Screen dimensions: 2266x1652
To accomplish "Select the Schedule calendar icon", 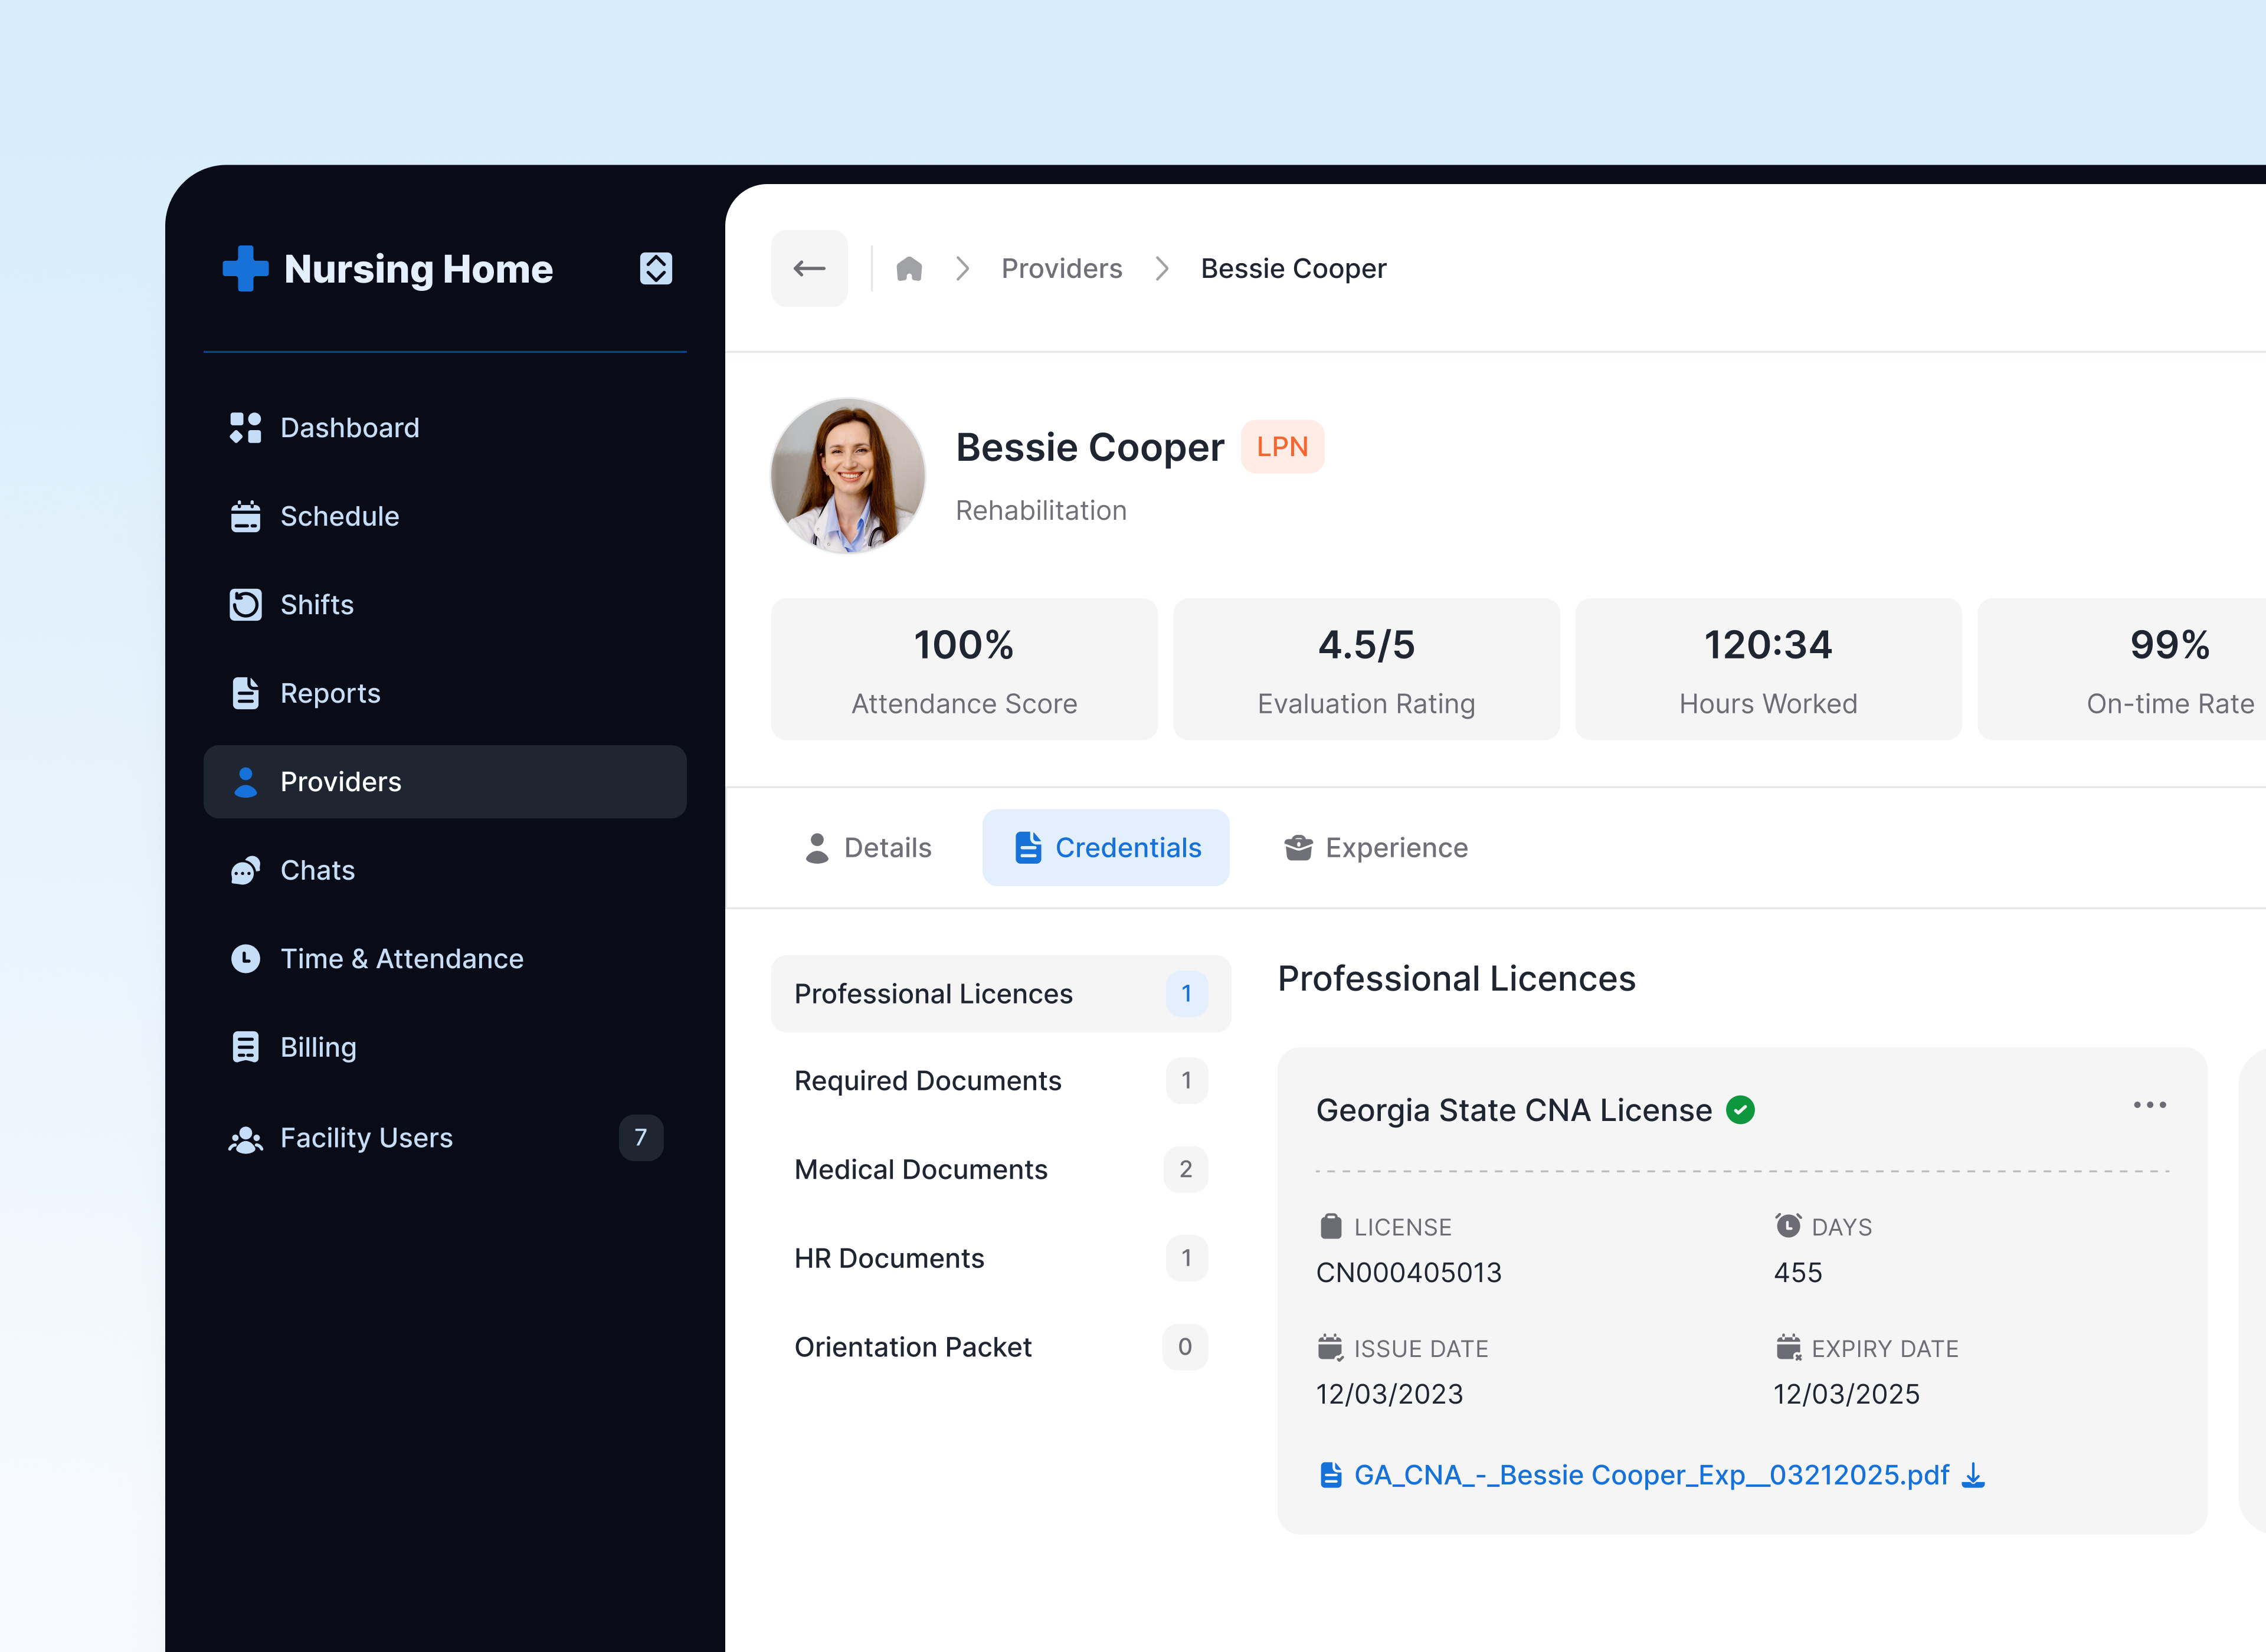I will (245, 516).
